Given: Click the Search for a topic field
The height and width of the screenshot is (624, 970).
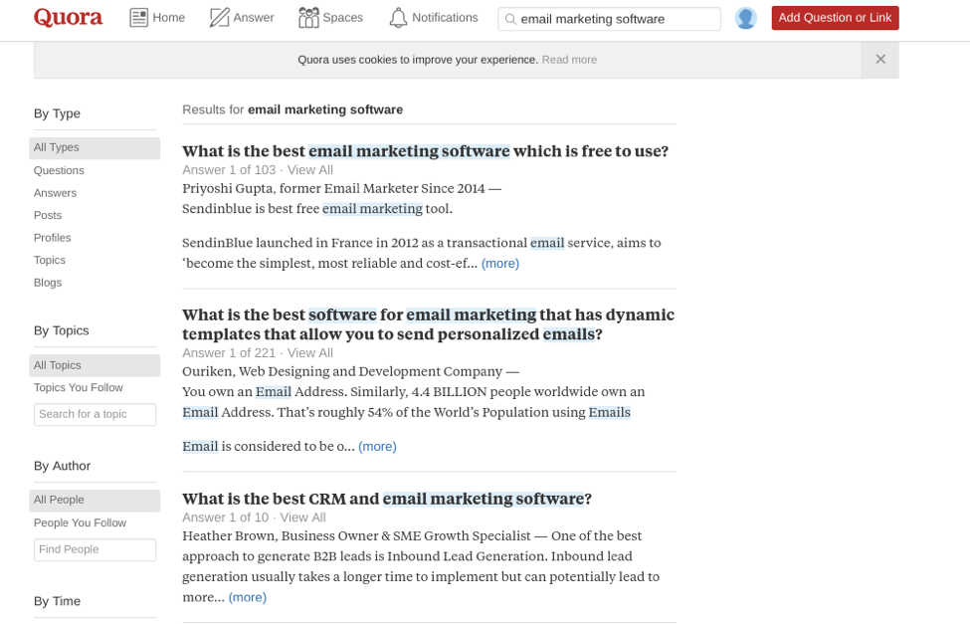Looking at the screenshot, I should coord(95,414).
